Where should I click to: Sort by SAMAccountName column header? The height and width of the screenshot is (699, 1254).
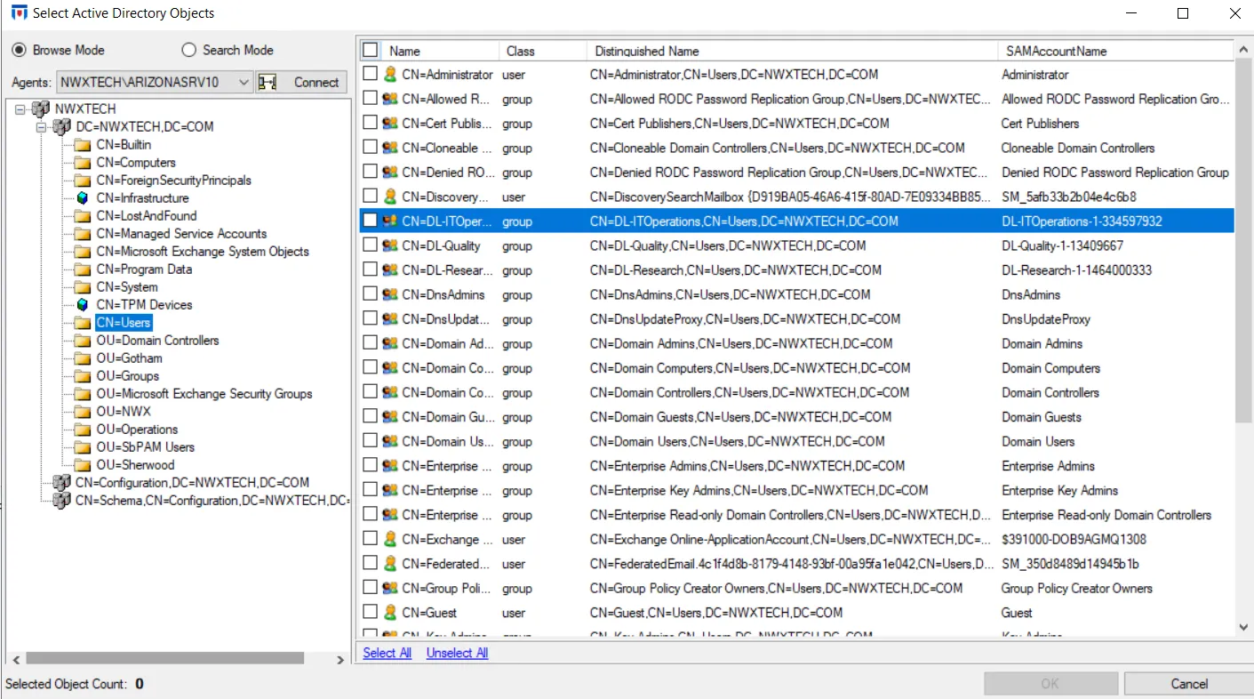[1116, 51]
